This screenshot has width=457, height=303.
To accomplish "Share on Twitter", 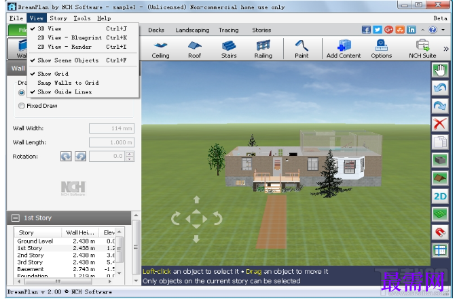I will pyautogui.click(x=378, y=30).
